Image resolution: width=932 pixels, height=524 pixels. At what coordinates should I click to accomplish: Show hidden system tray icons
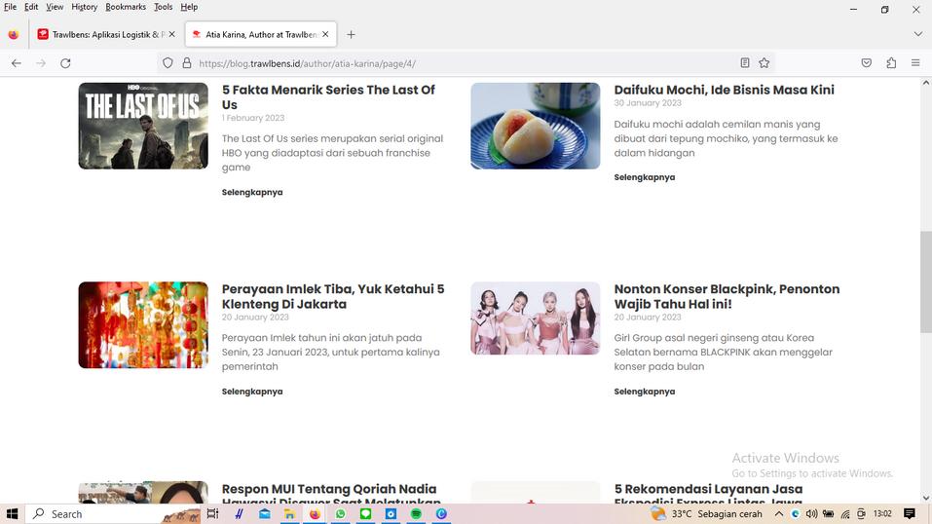click(779, 514)
